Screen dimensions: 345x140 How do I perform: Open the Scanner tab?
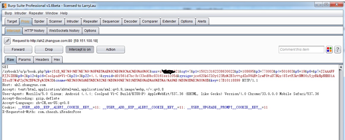(x=55, y=21)
